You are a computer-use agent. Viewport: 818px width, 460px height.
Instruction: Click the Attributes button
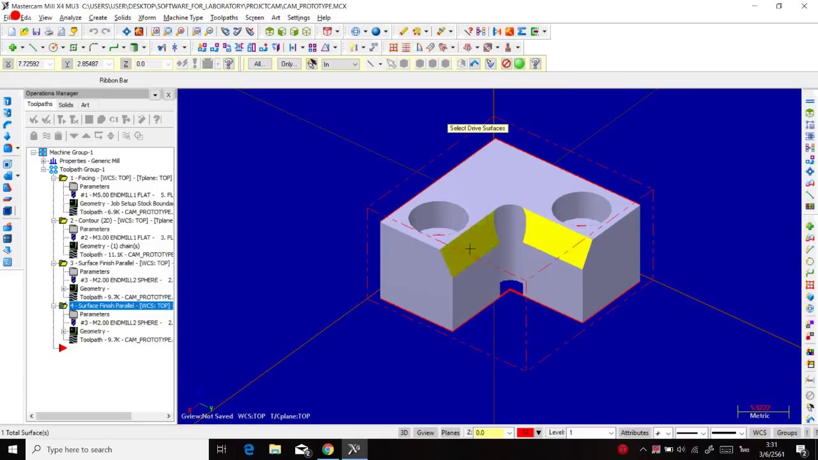[635, 433]
